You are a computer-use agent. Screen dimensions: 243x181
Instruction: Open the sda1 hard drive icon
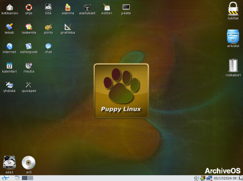click(9, 163)
